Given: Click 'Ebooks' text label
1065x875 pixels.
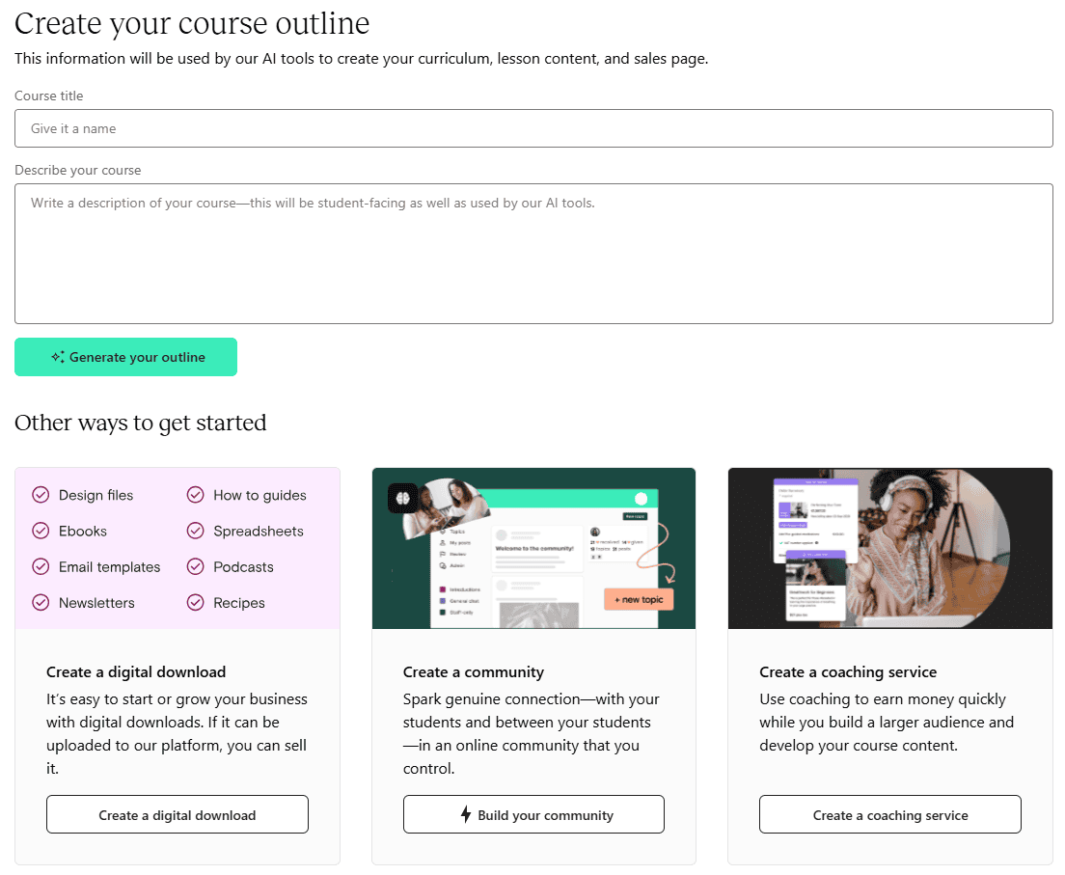Looking at the screenshot, I should pos(83,532).
